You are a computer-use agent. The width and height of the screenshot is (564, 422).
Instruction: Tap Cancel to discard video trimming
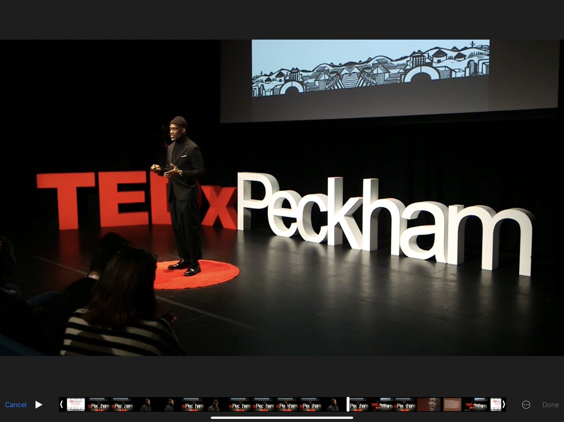[16, 405]
